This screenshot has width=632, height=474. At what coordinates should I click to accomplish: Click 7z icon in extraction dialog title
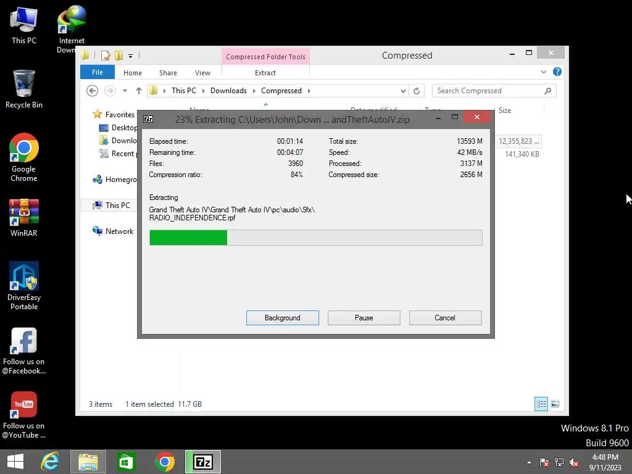tap(148, 119)
